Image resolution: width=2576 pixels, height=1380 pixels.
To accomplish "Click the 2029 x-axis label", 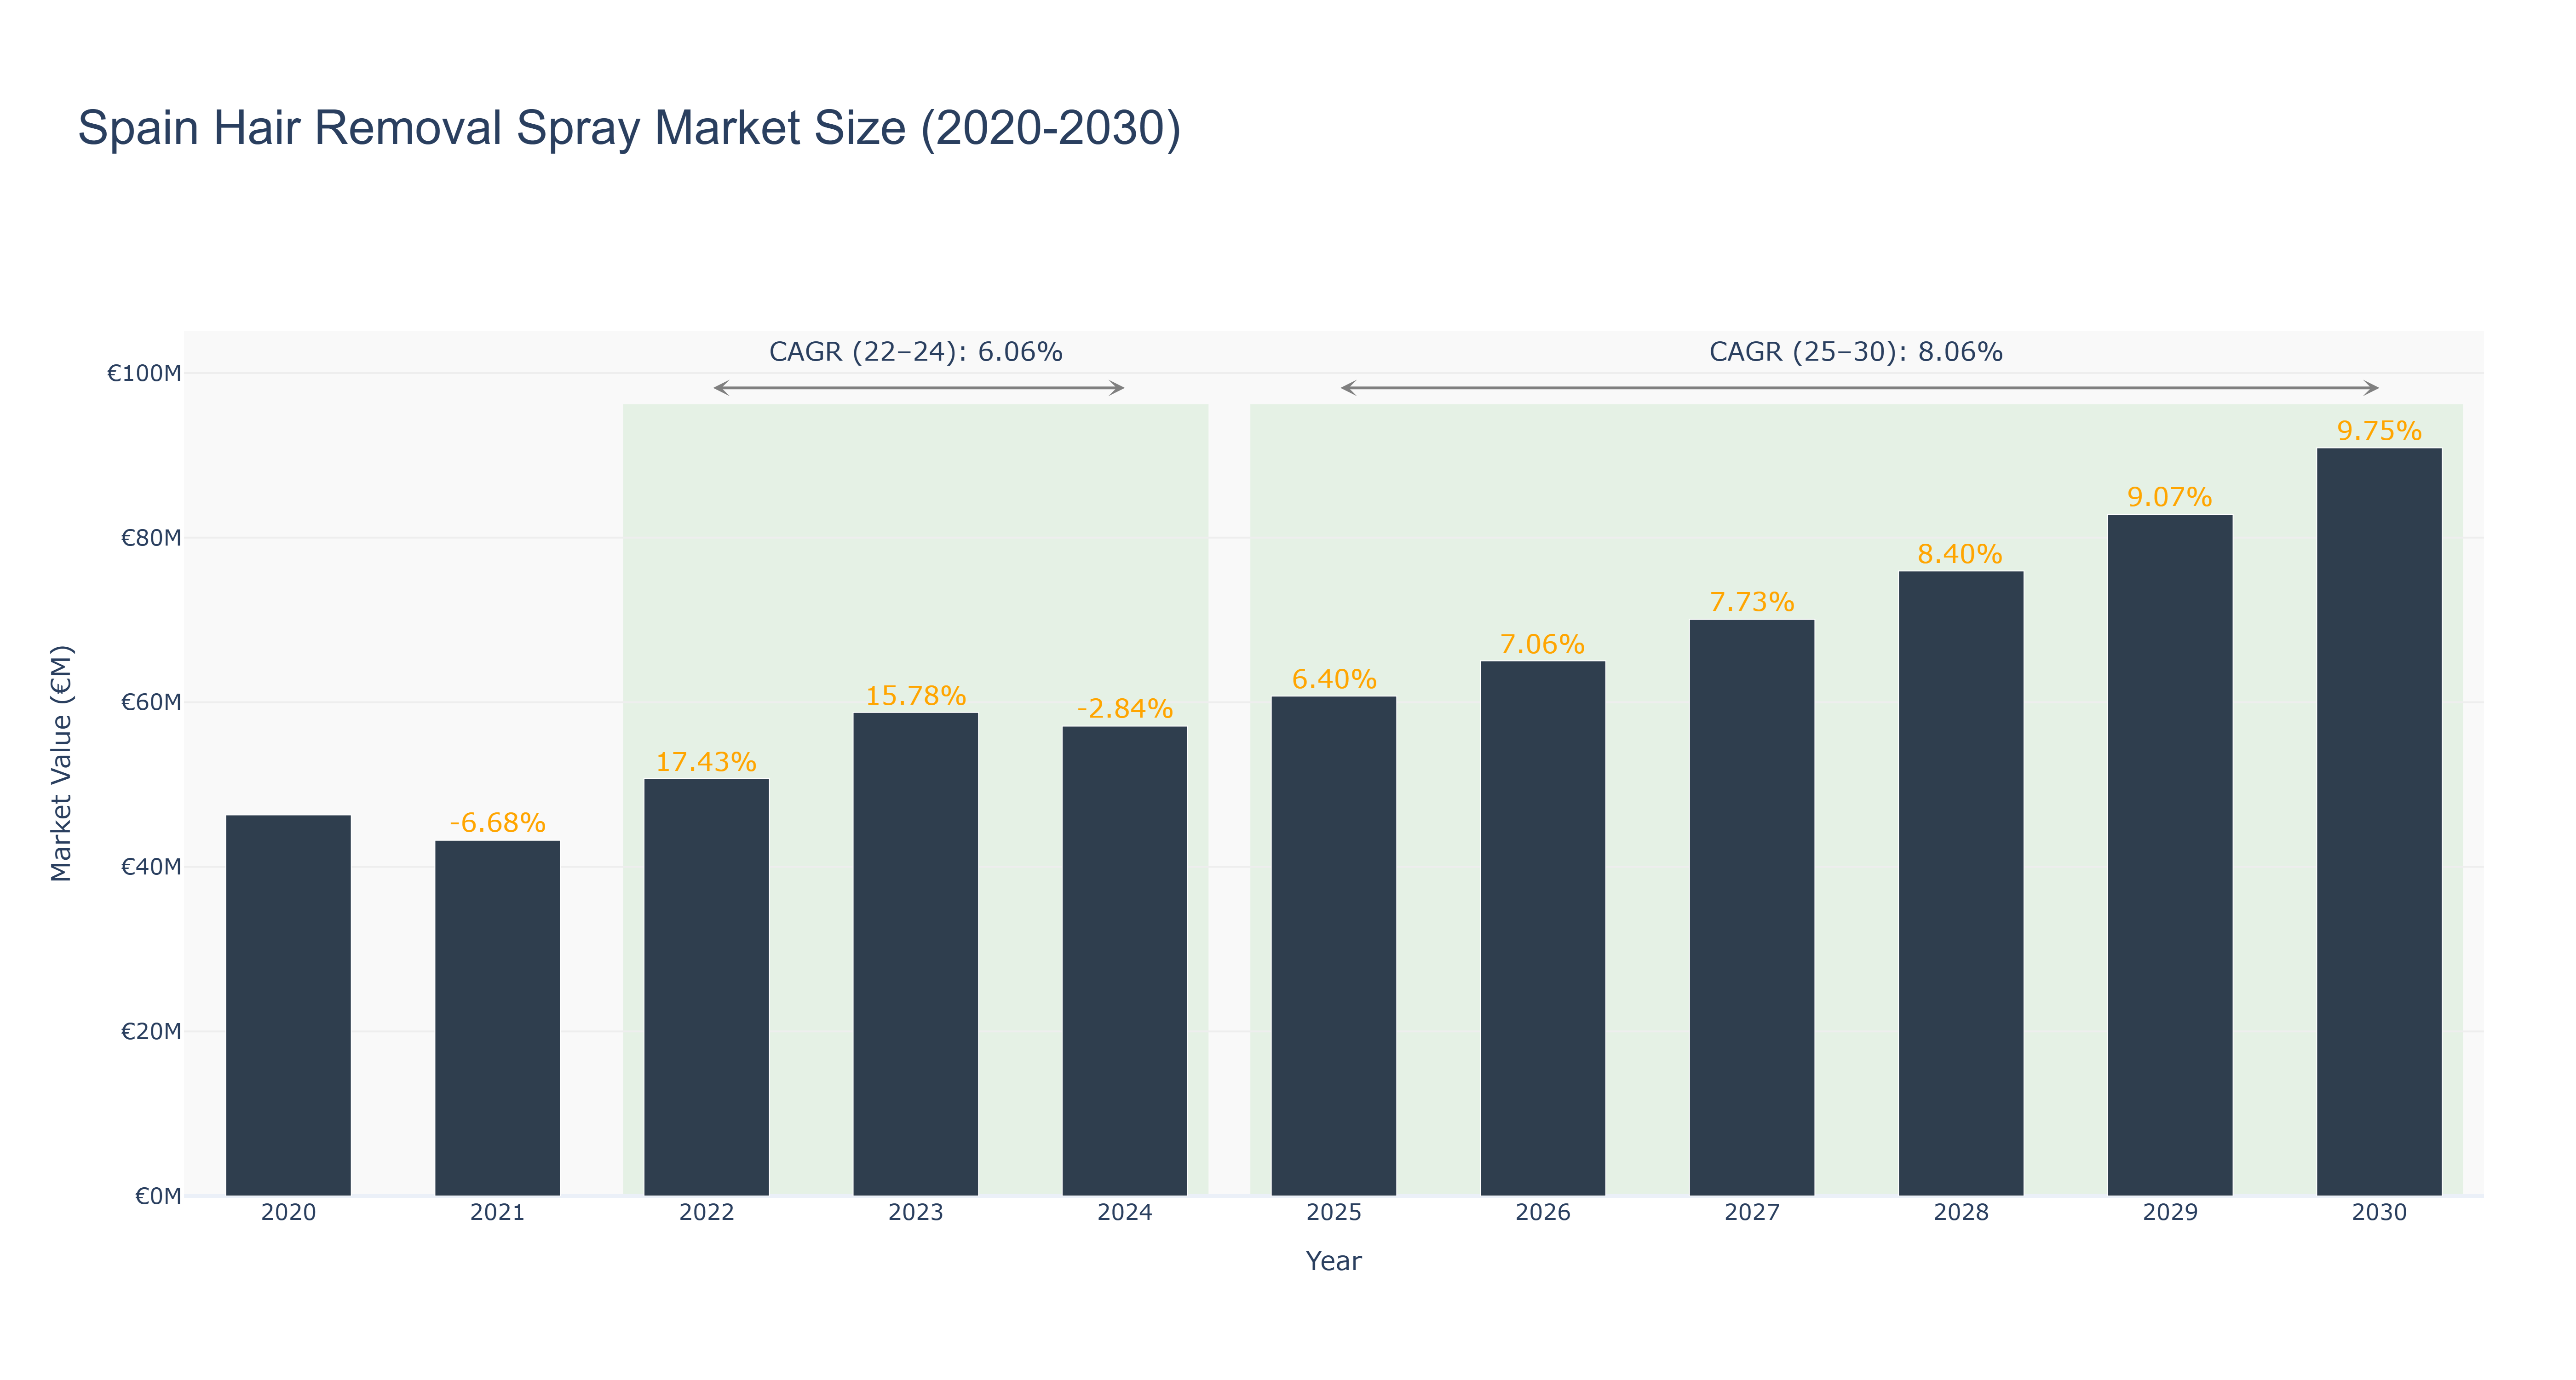I will point(2169,1213).
